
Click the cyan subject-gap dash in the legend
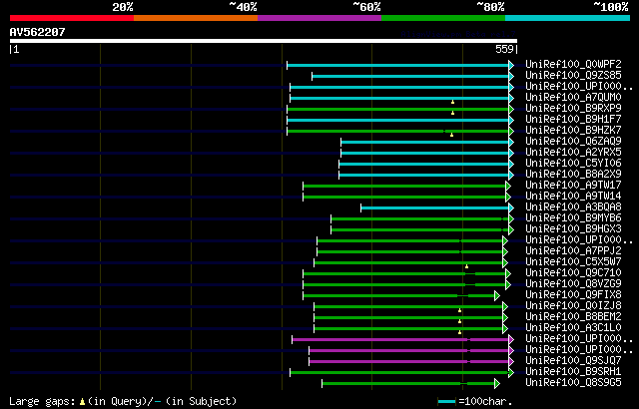[158, 402]
